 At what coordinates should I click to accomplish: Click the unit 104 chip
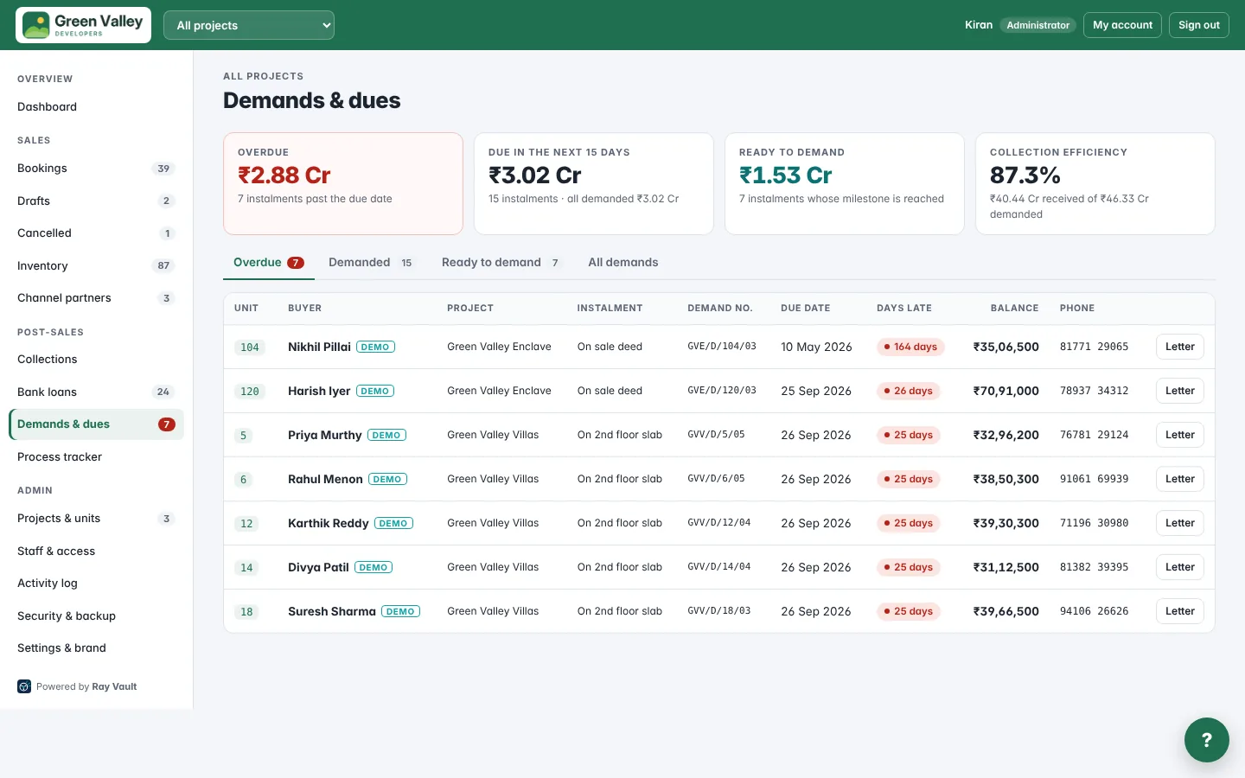pos(250,348)
